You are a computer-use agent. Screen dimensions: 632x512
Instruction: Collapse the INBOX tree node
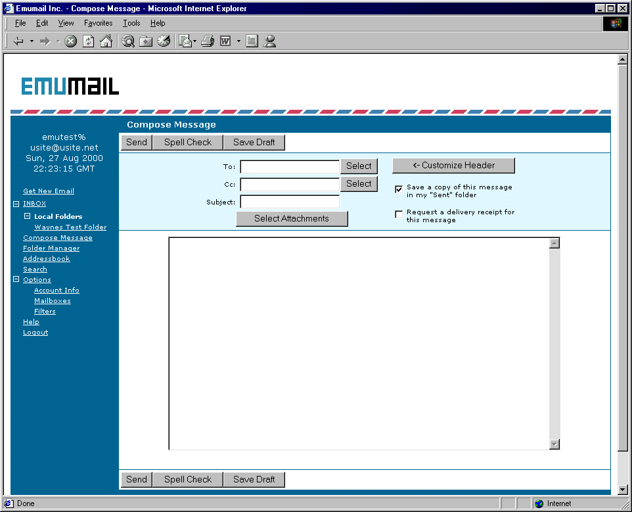point(16,204)
